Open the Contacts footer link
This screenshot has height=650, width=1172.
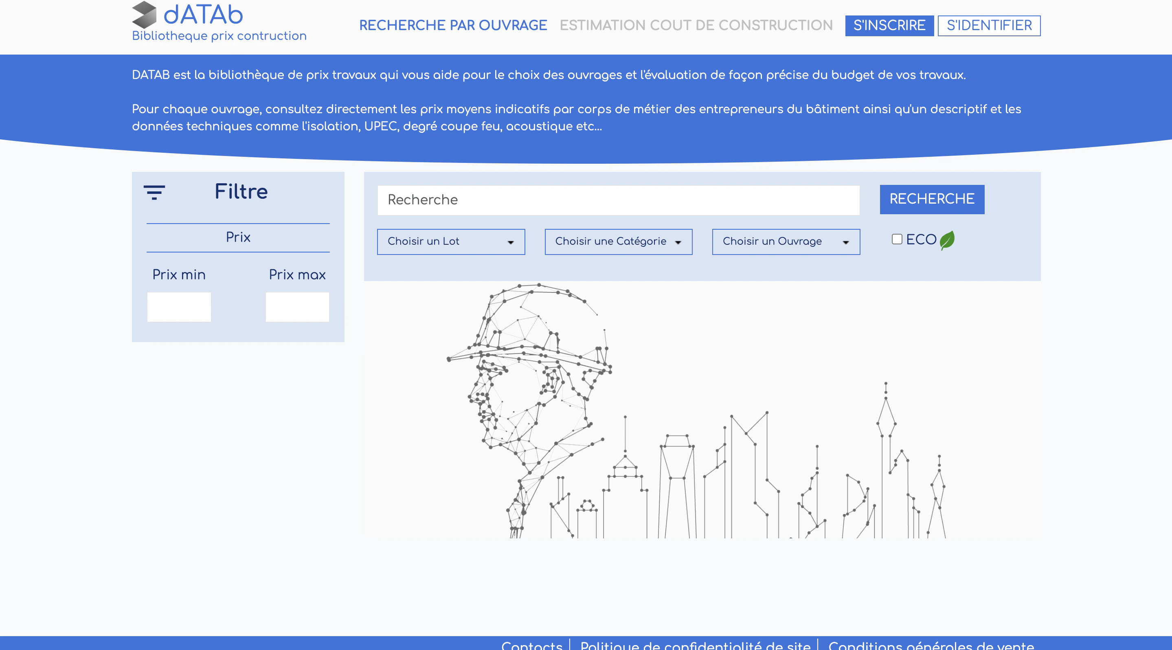[532, 646]
